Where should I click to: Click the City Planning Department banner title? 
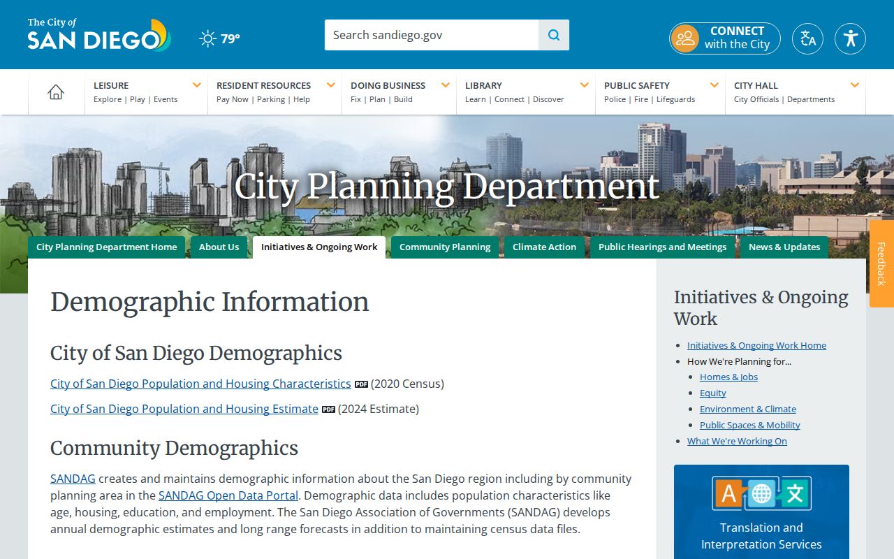447,186
